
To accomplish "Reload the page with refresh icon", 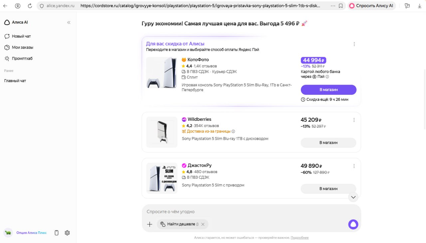I will click(30, 6).
